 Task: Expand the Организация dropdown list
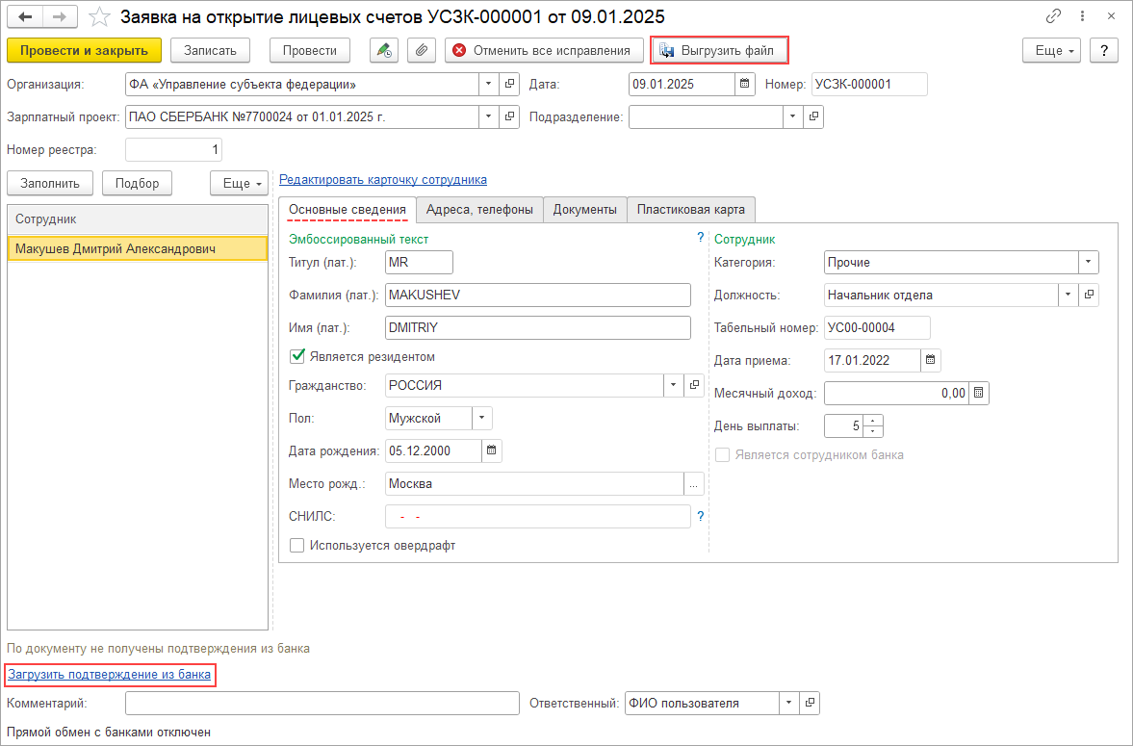[x=489, y=84]
